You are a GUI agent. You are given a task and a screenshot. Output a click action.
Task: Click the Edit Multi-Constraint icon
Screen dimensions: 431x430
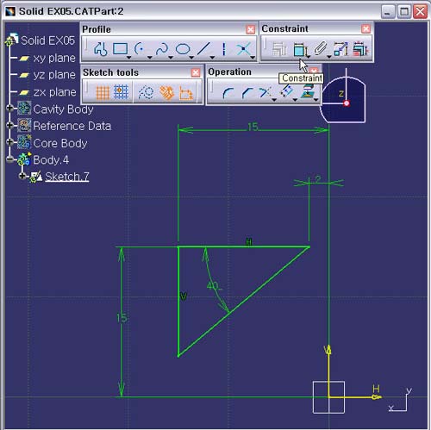360,49
